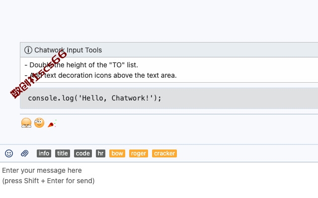Add the orange bow emoticon tag
This screenshot has height=198, width=318.
117,153
